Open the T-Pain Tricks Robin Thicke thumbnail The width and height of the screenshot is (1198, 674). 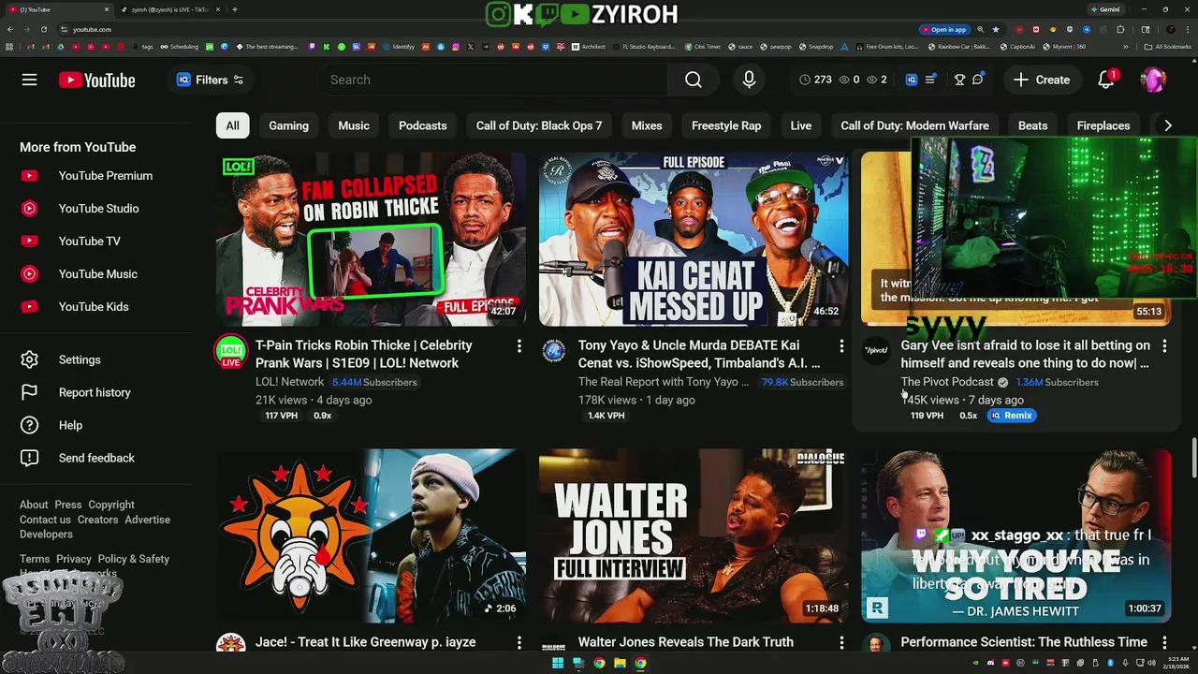click(371, 239)
